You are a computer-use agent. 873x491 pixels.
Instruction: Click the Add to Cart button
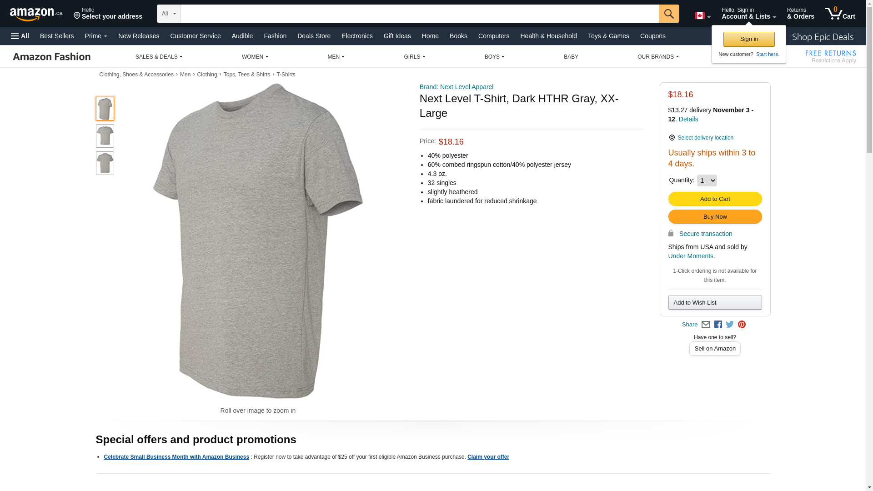(715, 199)
